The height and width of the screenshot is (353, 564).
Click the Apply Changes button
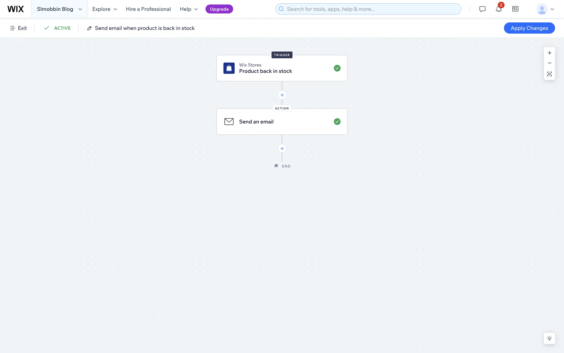[x=529, y=28]
